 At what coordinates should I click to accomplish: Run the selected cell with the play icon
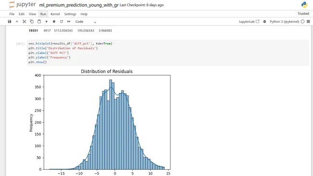coord(47,22)
